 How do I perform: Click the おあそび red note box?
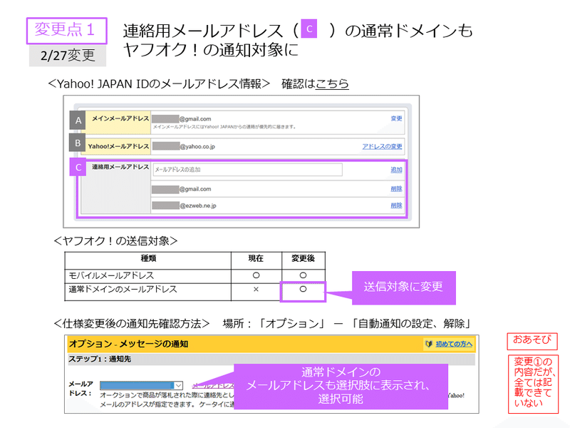pyautogui.click(x=532, y=341)
